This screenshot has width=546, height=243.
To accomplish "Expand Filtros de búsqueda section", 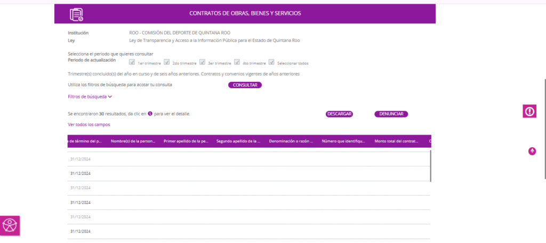I will click(x=90, y=97).
